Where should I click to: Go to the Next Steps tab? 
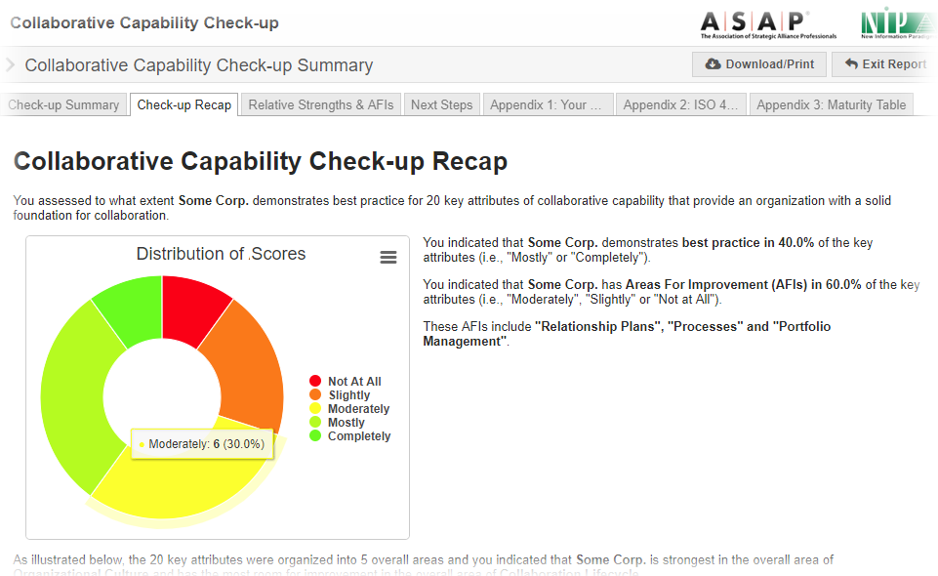[x=441, y=104]
